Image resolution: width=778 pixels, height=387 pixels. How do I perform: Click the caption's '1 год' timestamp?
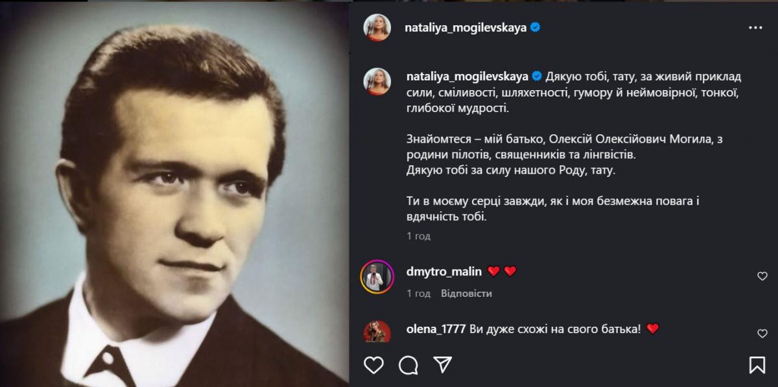pyautogui.click(x=418, y=236)
